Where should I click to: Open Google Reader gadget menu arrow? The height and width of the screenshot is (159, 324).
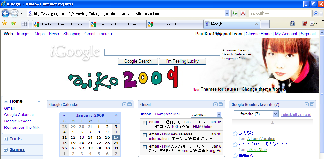pyautogui.click(x=307, y=104)
